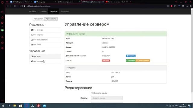Open the browser downloads icon
The height and width of the screenshot is (108, 193).
pos(187,6)
